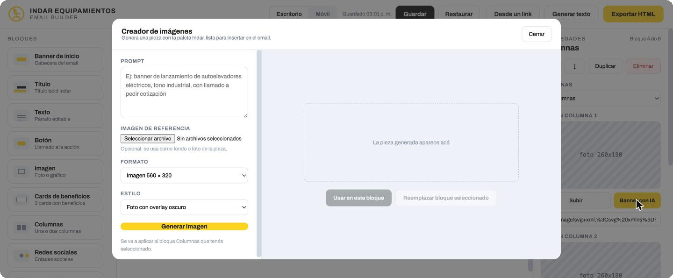
Task: Click Seleccionar archivo button
Action: [148, 139]
